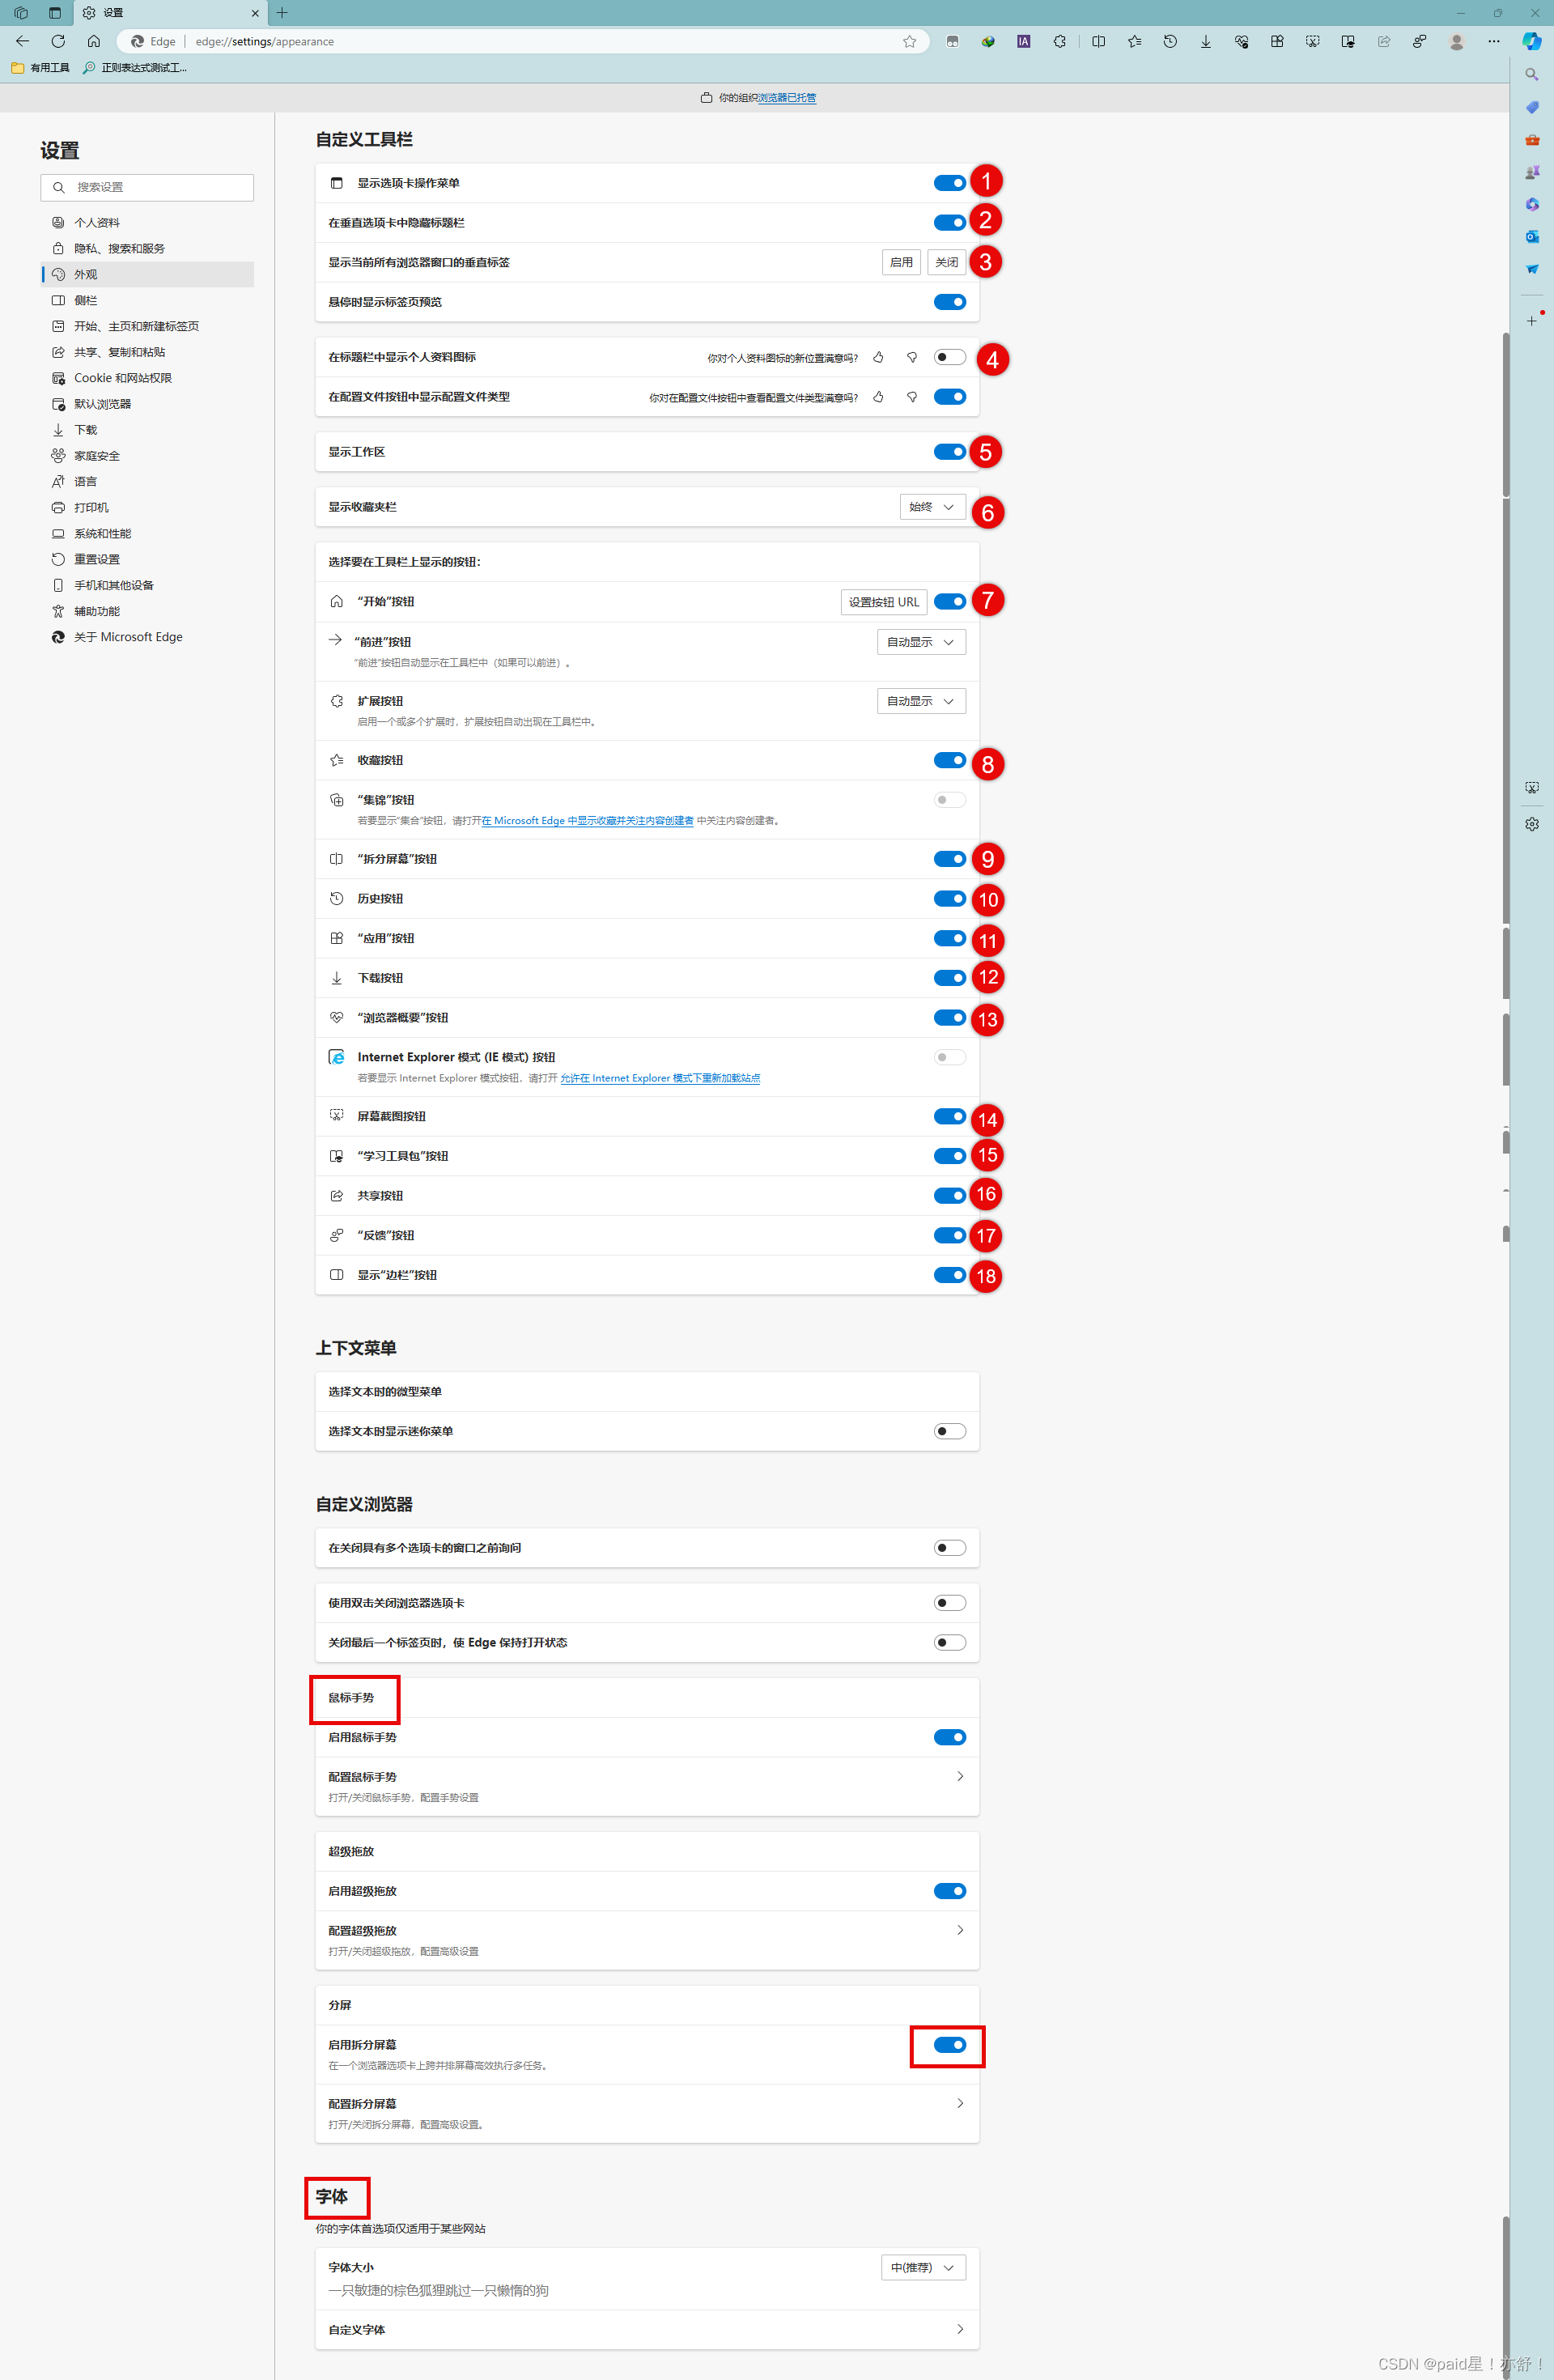This screenshot has width=1554, height=2380.
Task: Open the Copilot sidebar icon
Action: click(x=1531, y=41)
